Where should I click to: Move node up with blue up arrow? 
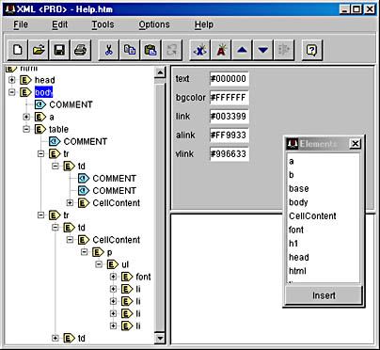[x=242, y=50]
